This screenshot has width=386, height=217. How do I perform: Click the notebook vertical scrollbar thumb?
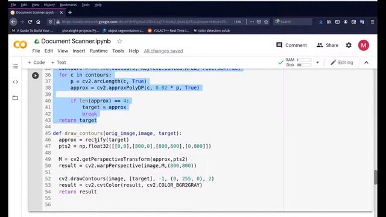375,177
